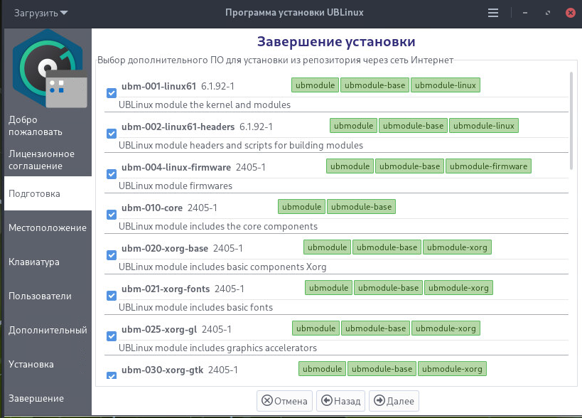Click ubmodule-firmware tag on linux-firmware row
Screen dimensions: 582x418
click(x=488, y=166)
